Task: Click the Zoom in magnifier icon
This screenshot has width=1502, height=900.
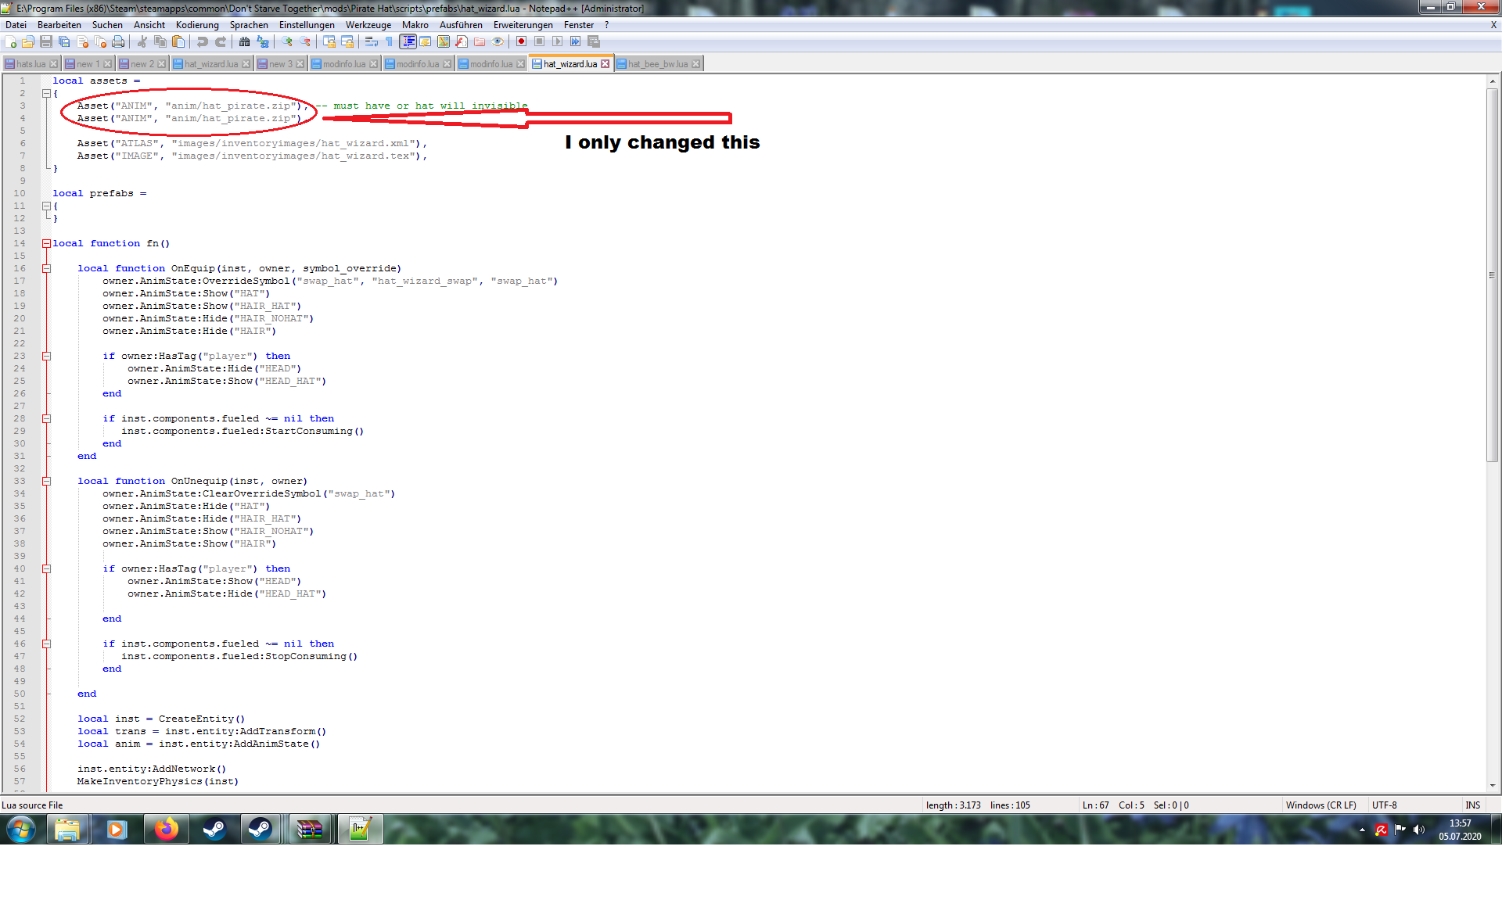Action: click(287, 41)
